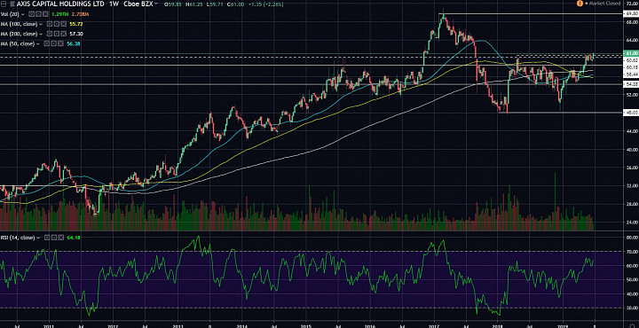Image resolution: width=639 pixels, height=328 pixels.
Task: Hide the Vol (20) indicator with its eye icon
Action: [x=31, y=14]
